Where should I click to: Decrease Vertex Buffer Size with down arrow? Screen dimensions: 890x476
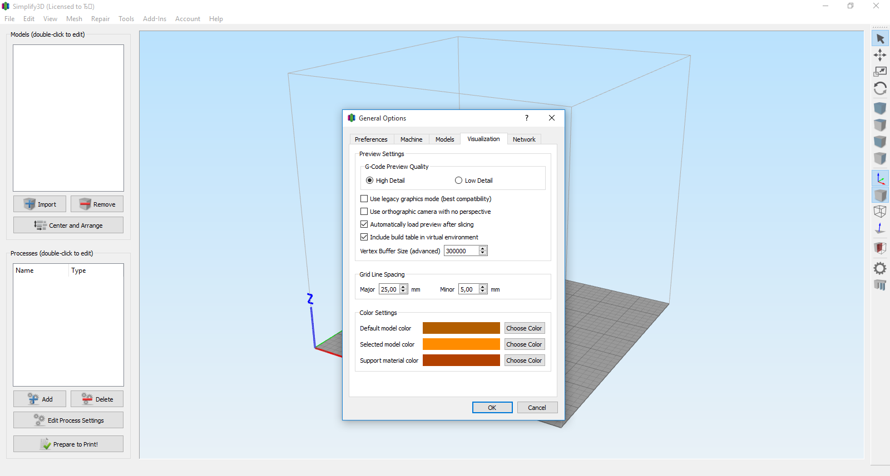[x=483, y=253]
